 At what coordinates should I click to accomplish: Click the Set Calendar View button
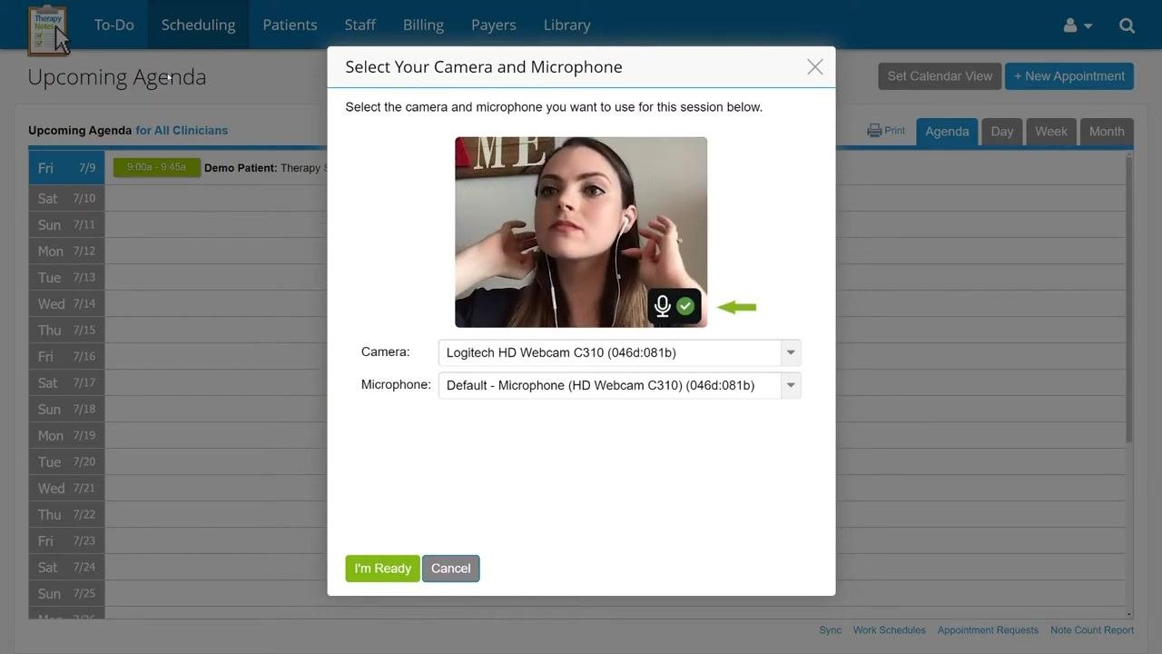click(x=940, y=76)
